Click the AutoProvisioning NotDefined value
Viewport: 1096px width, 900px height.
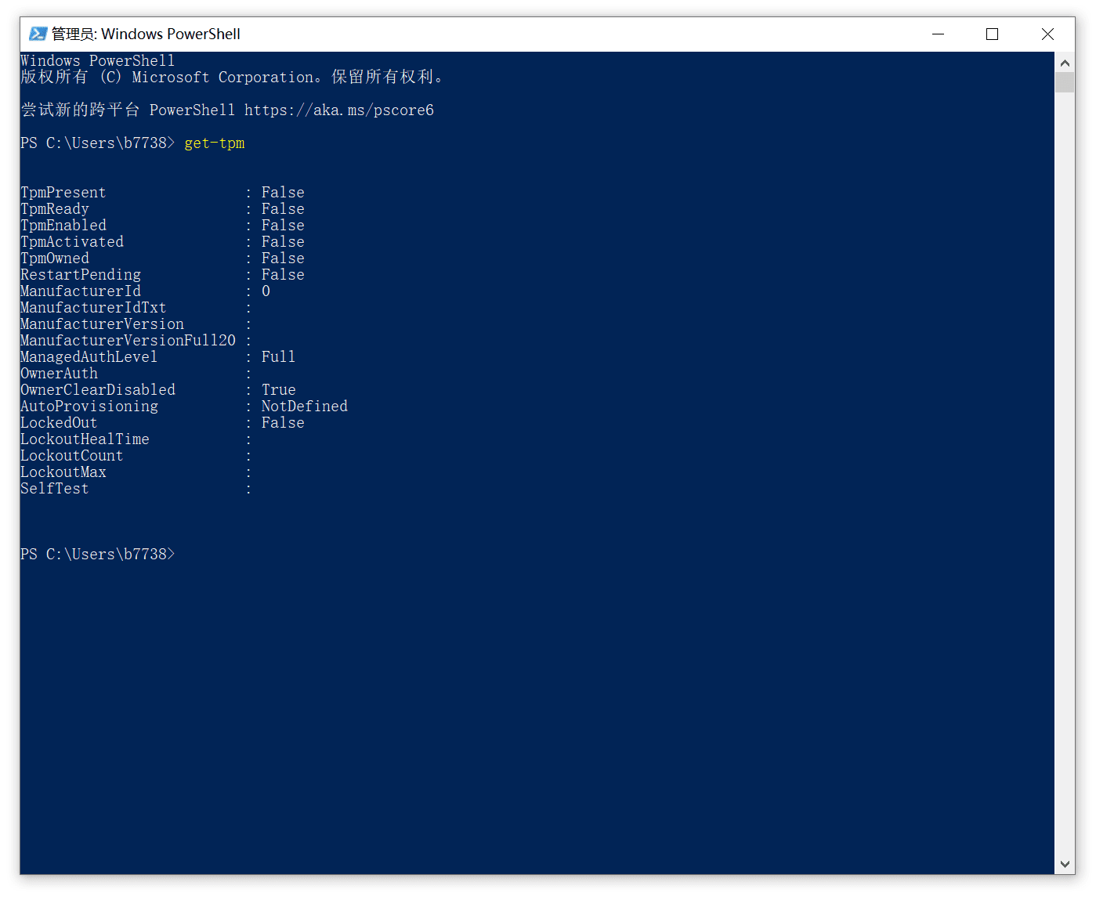point(304,406)
